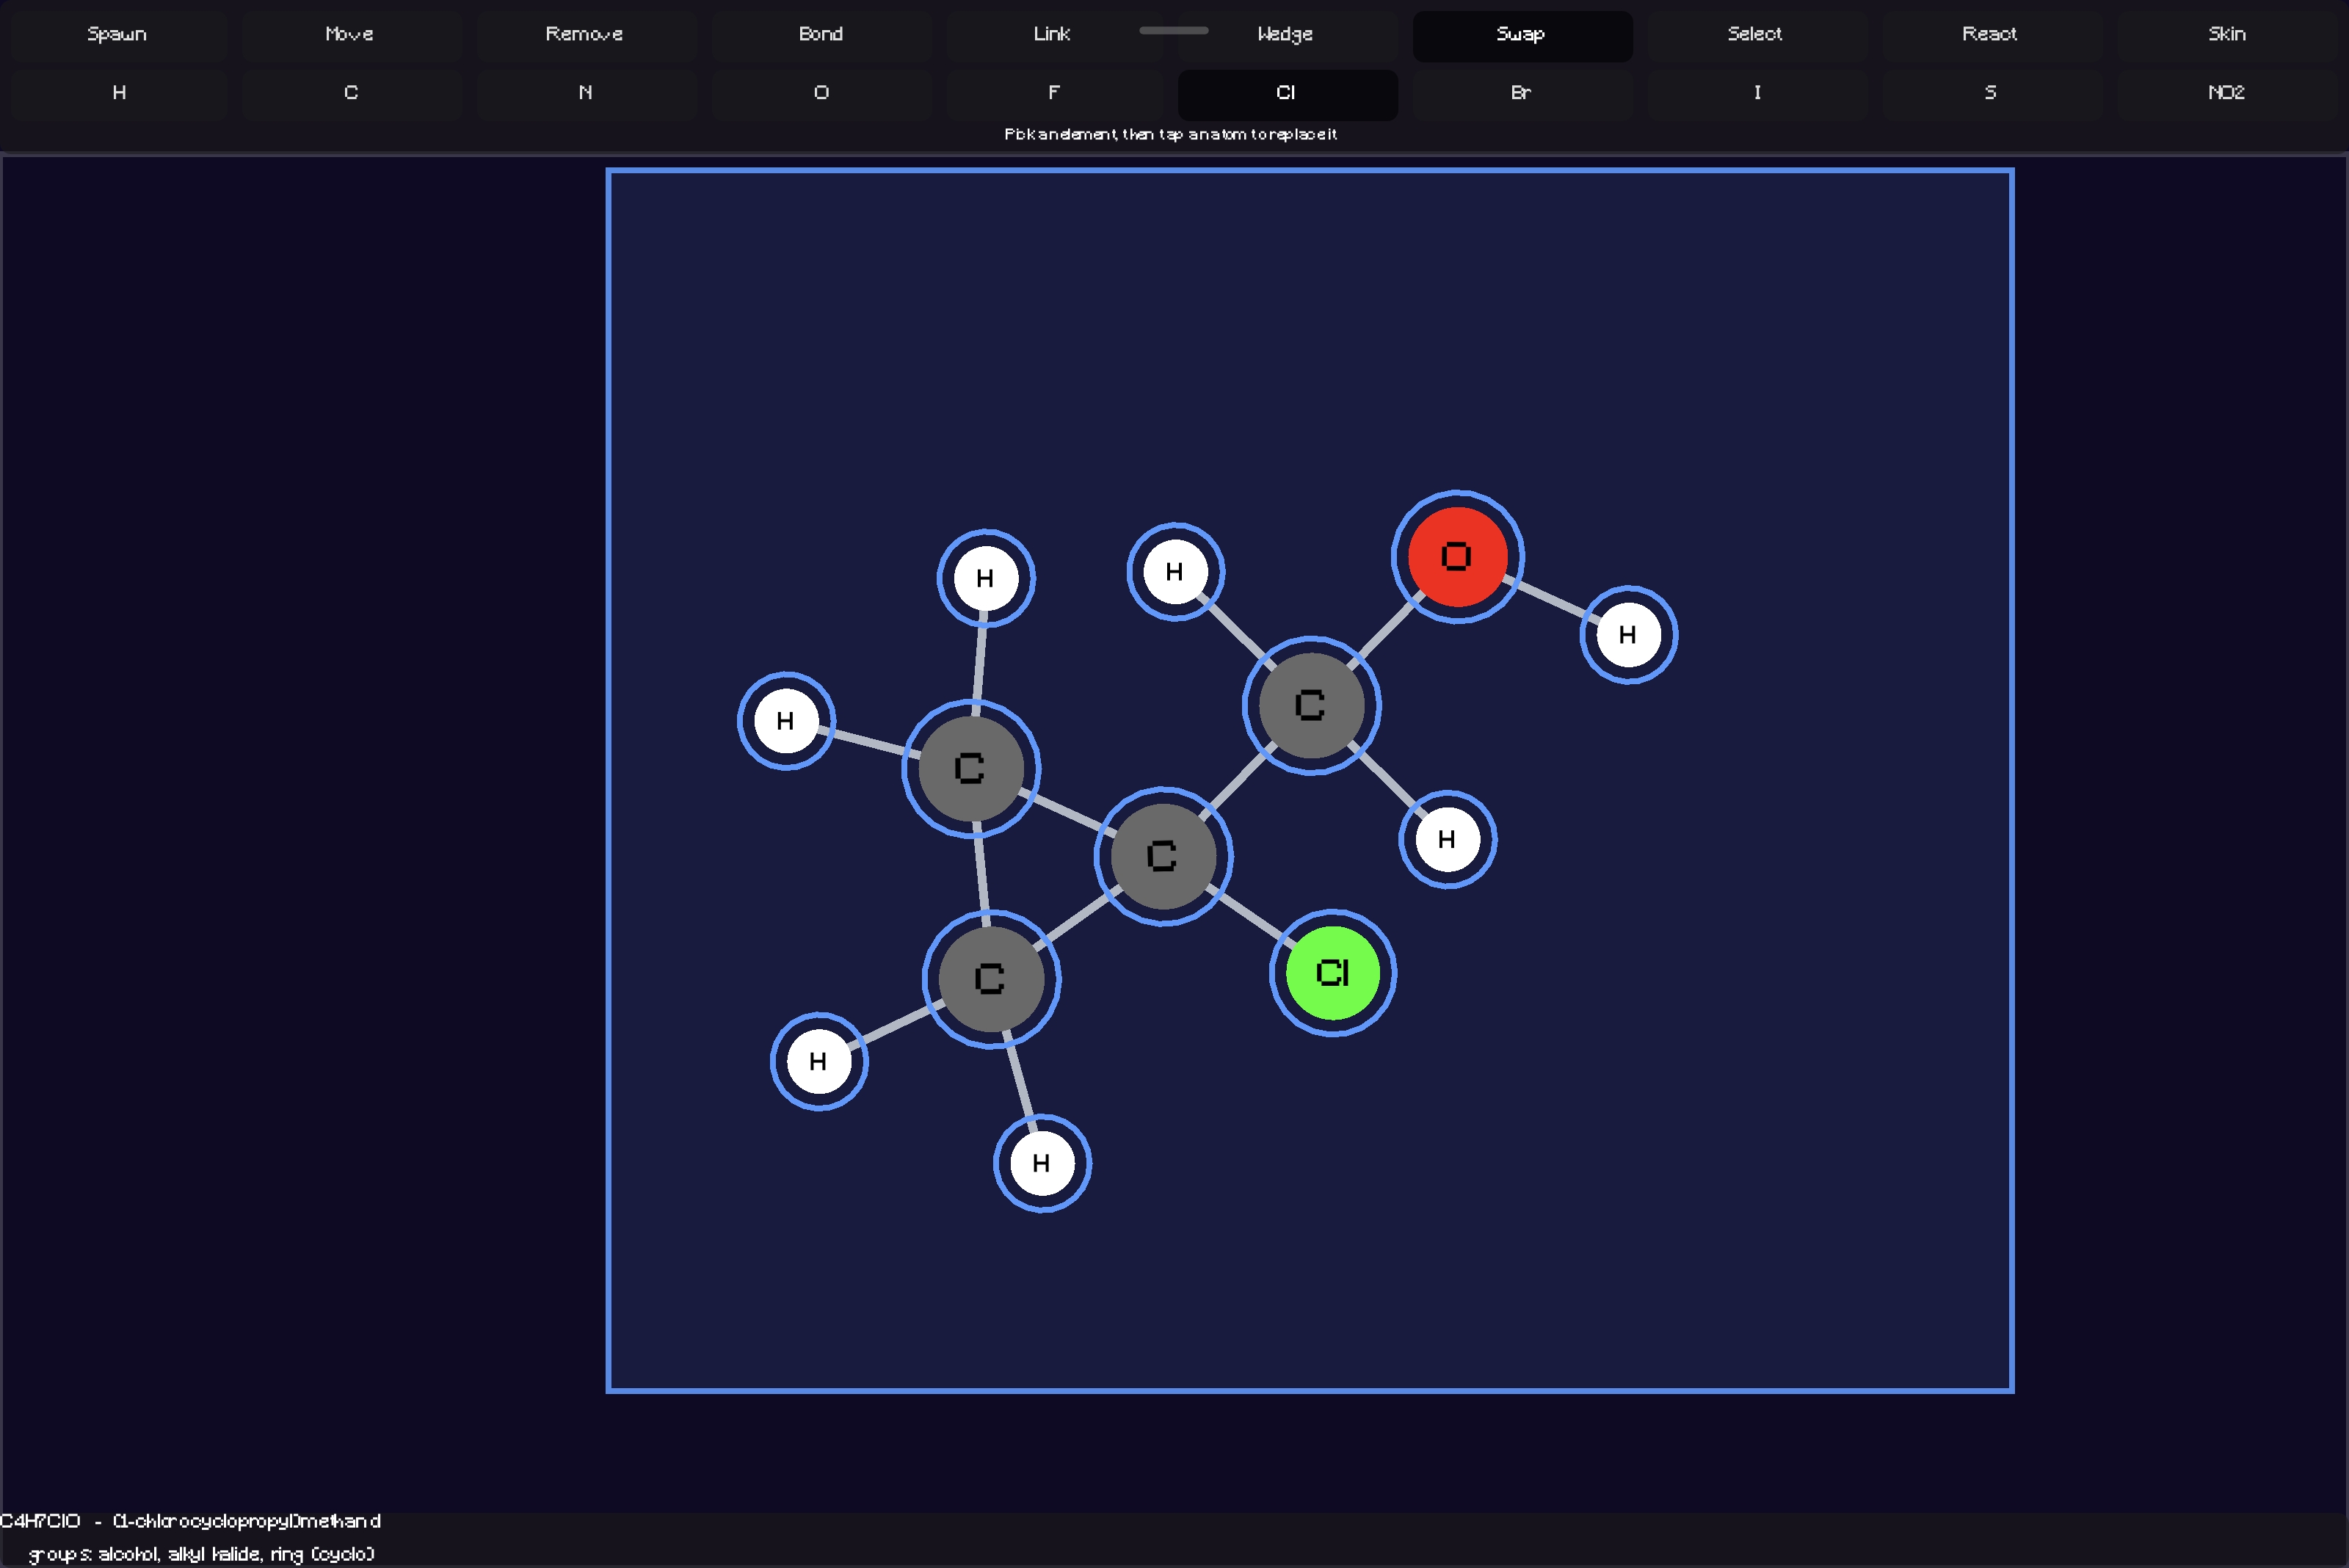Tap the leftmost hydrogen atom
This screenshot has height=1568, width=2349.
click(x=786, y=721)
